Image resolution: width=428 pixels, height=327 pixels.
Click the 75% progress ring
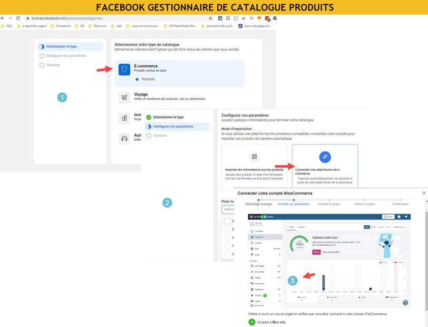pyautogui.click(x=299, y=244)
